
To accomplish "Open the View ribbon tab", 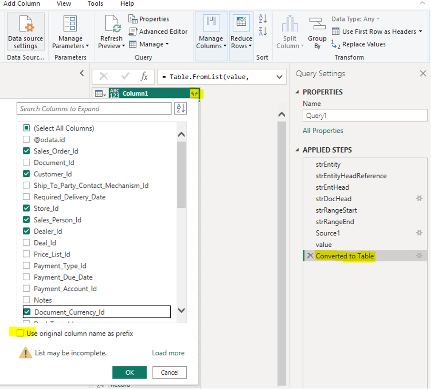I will point(63,4).
